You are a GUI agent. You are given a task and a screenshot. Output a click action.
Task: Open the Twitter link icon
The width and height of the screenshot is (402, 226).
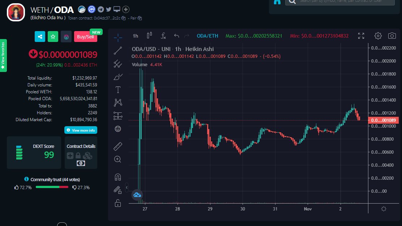(x=109, y=9)
